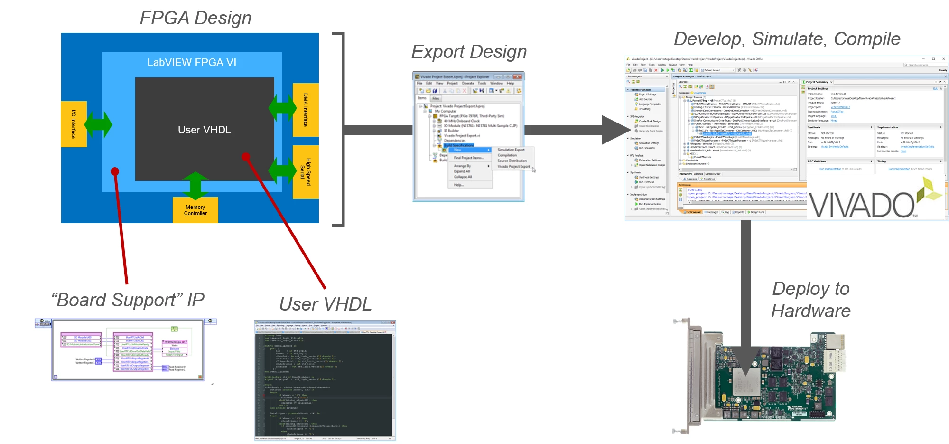Viewport: 949px width, 444px height.
Task: Click the magnifier search icon in Sources panel
Action: pos(680,87)
